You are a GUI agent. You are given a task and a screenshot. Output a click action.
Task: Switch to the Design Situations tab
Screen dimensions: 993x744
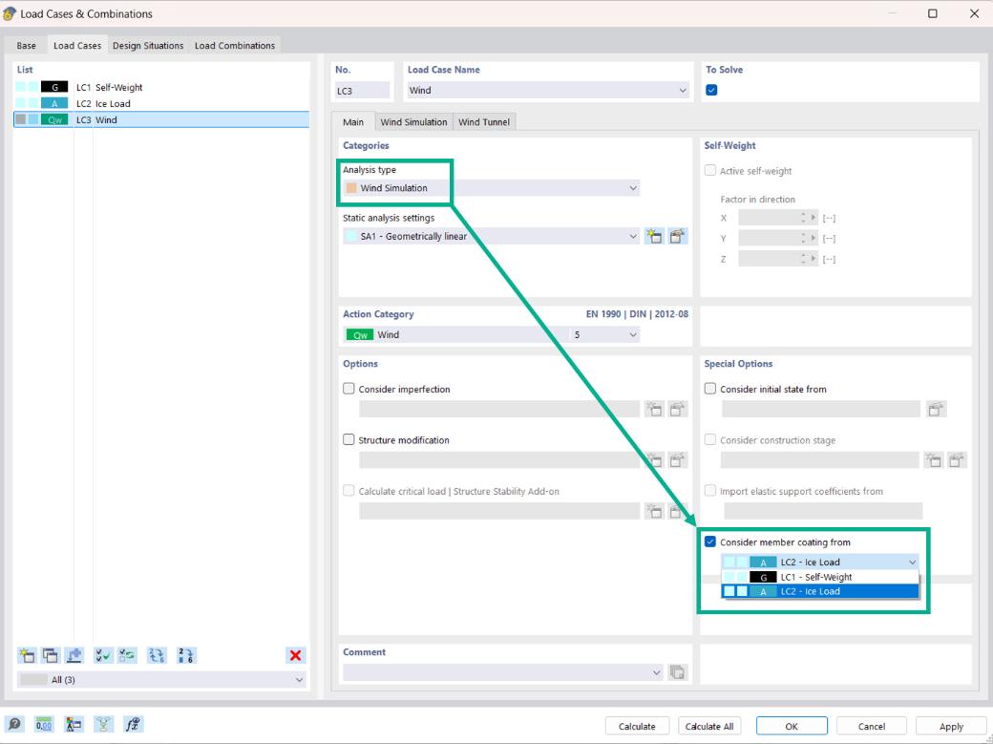tap(148, 46)
